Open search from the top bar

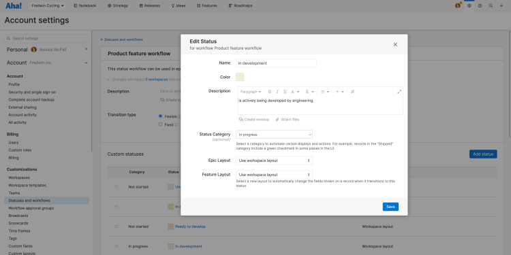pyautogui.click(x=491, y=5)
